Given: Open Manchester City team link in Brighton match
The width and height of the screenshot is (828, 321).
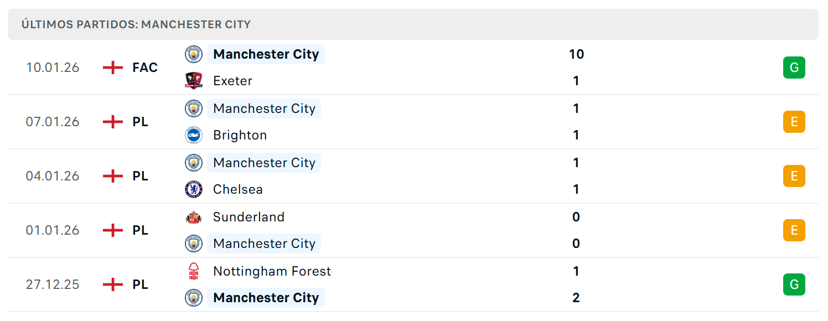Looking at the screenshot, I should (264, 108).
